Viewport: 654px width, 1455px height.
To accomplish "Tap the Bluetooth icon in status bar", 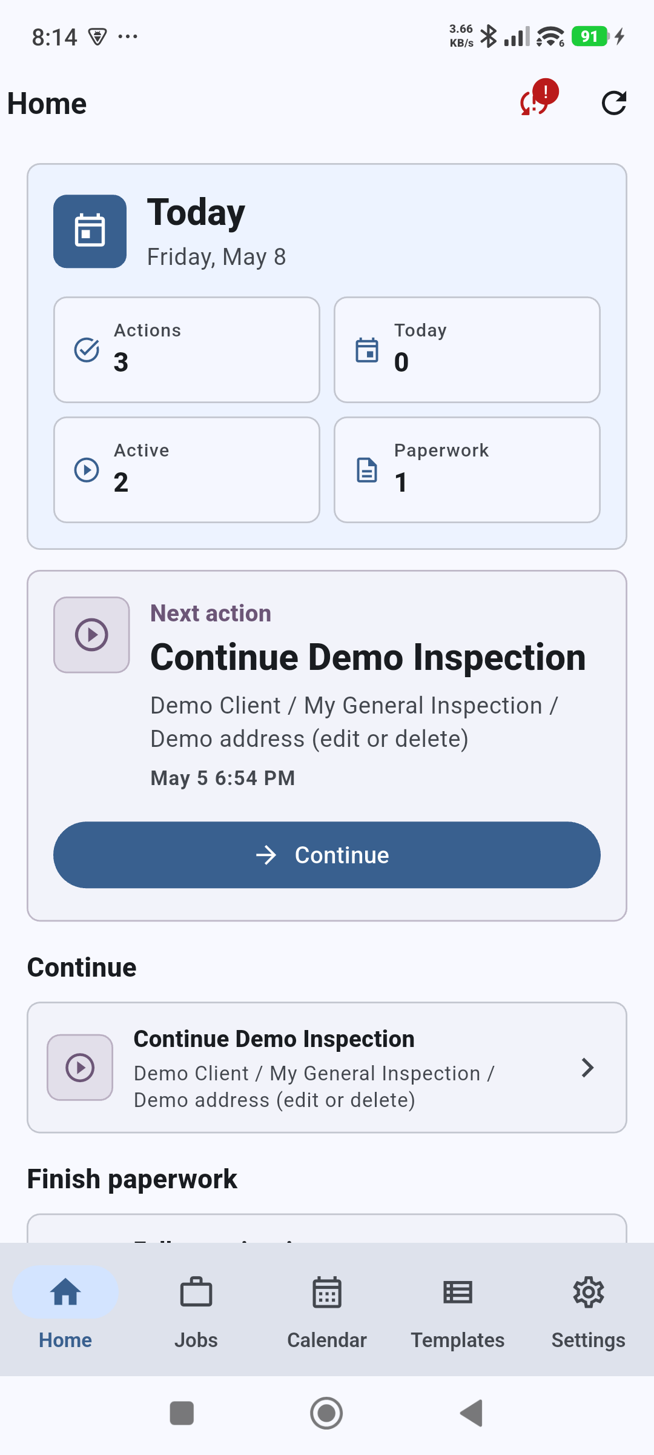I will (488, 36).
